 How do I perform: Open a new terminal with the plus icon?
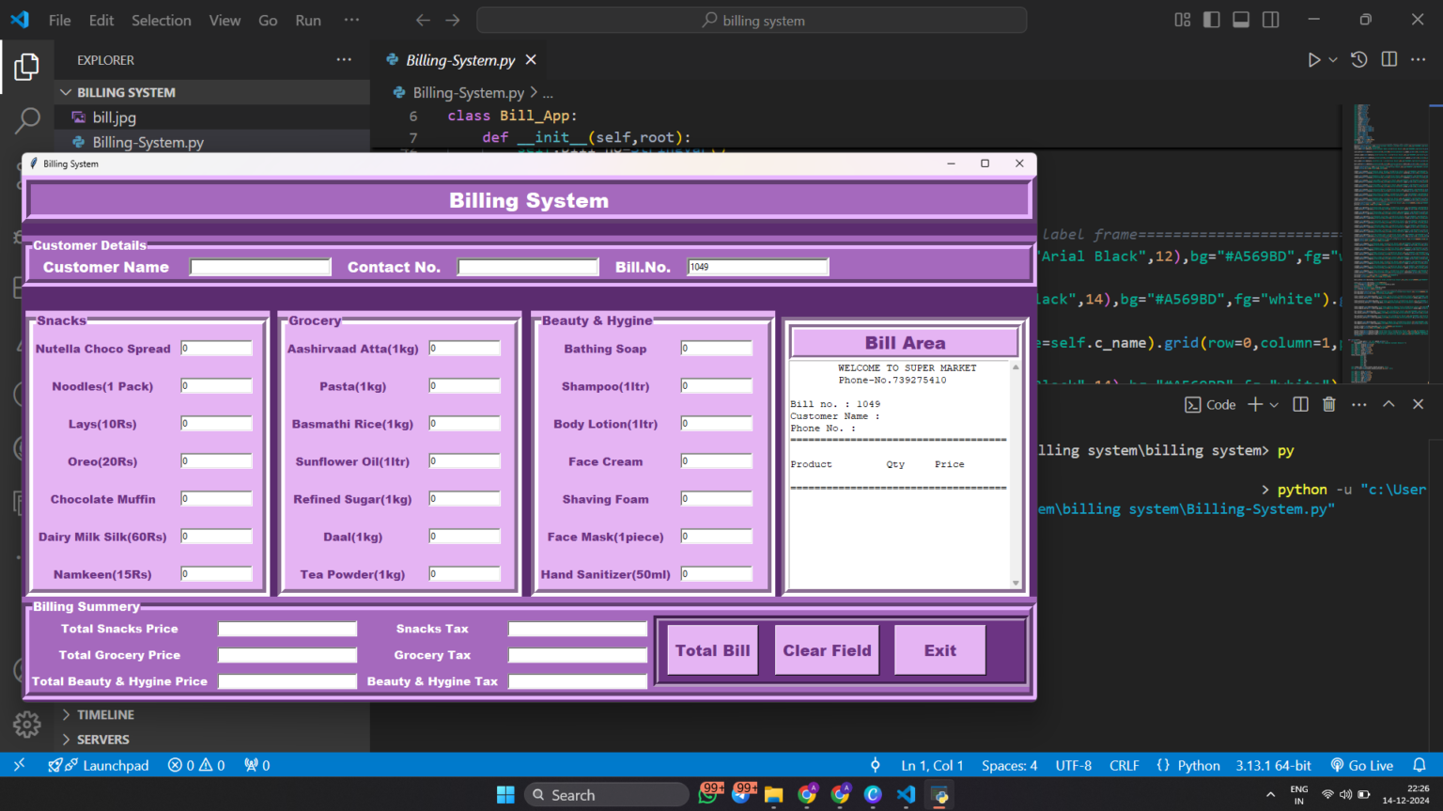(x=1254, y=403)
